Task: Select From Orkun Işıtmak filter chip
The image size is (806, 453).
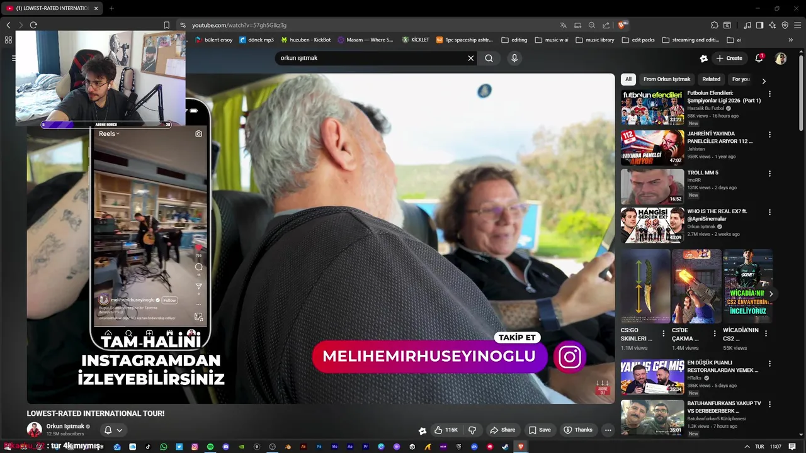Action: (667, 79)
